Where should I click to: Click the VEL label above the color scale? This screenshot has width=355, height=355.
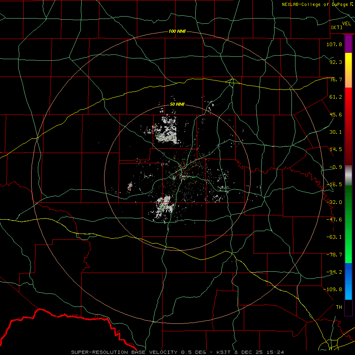click(x=346, y=24)
